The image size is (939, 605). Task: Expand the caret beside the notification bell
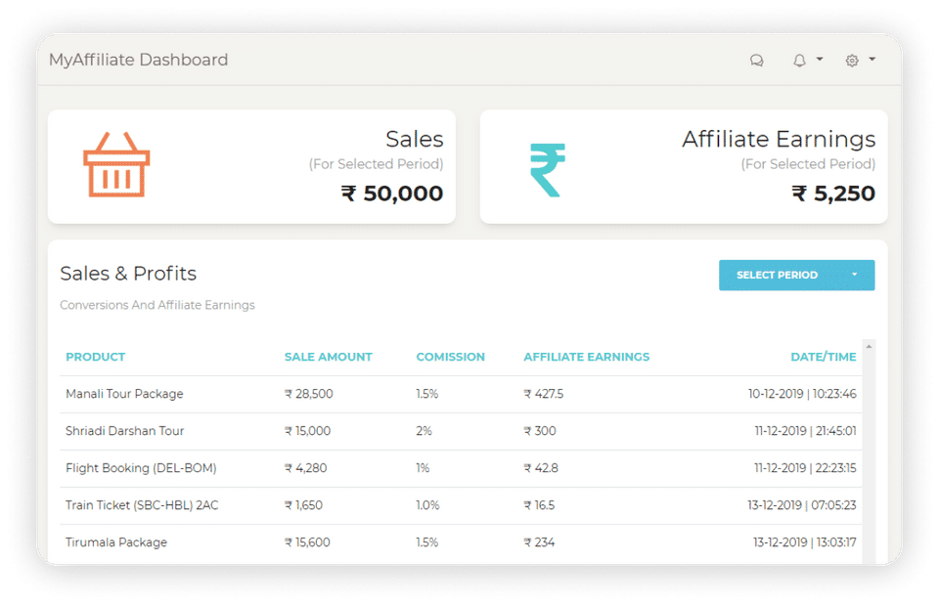point(820,60)
